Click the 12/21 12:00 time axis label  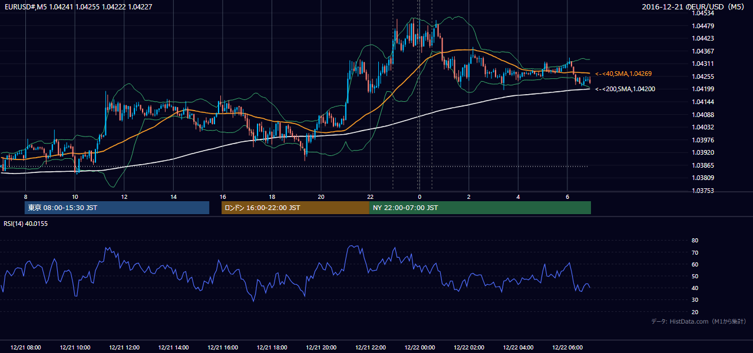coord(124,348)
